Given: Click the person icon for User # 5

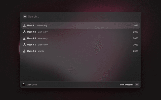Looking at the screenshot, I should (24, 51).
